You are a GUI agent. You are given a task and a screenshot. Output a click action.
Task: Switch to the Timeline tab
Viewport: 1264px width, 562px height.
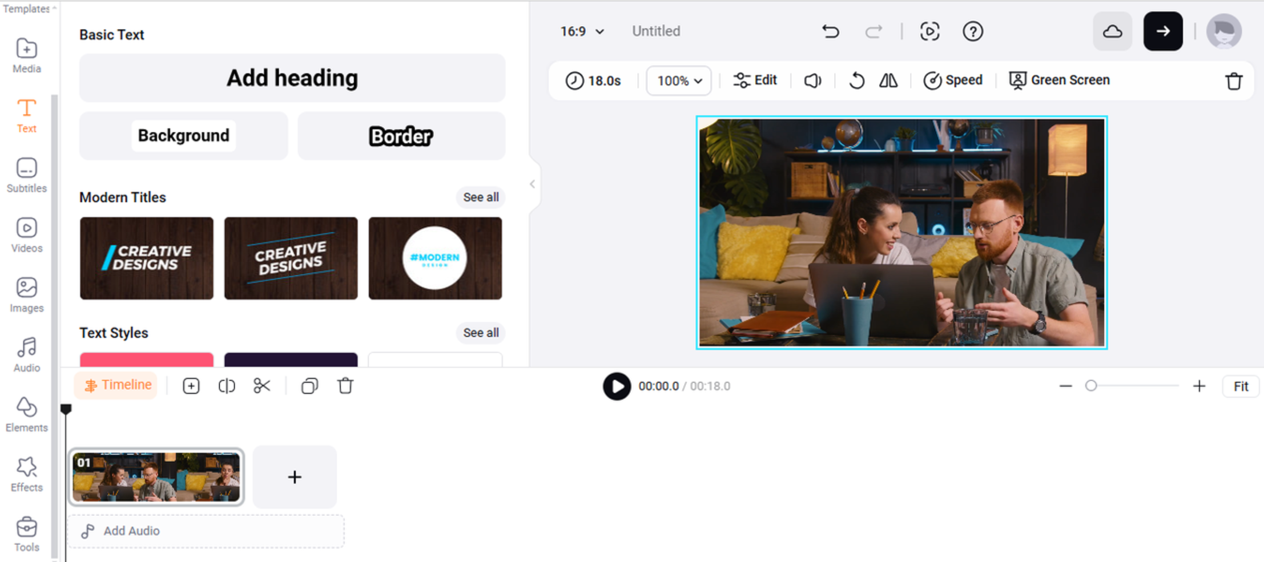pos(116,385)
